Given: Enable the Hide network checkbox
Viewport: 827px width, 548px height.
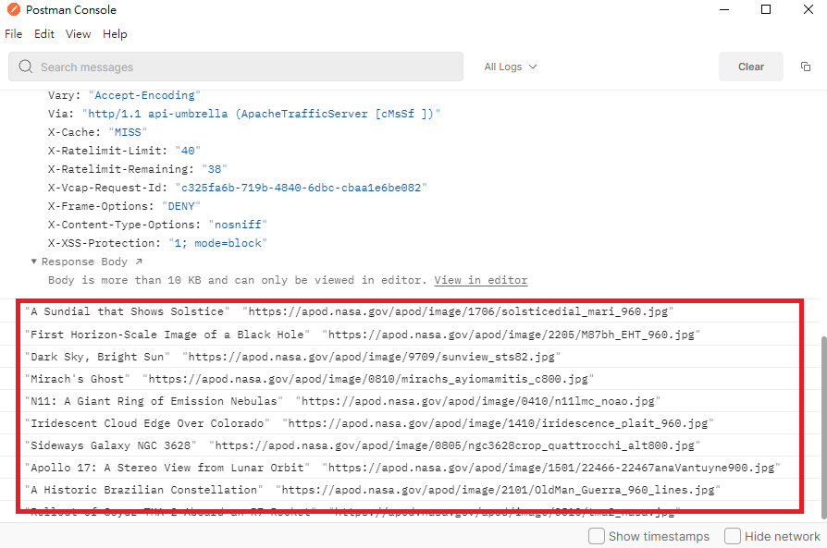Looking at the screenshot, I should pos(733,536).
